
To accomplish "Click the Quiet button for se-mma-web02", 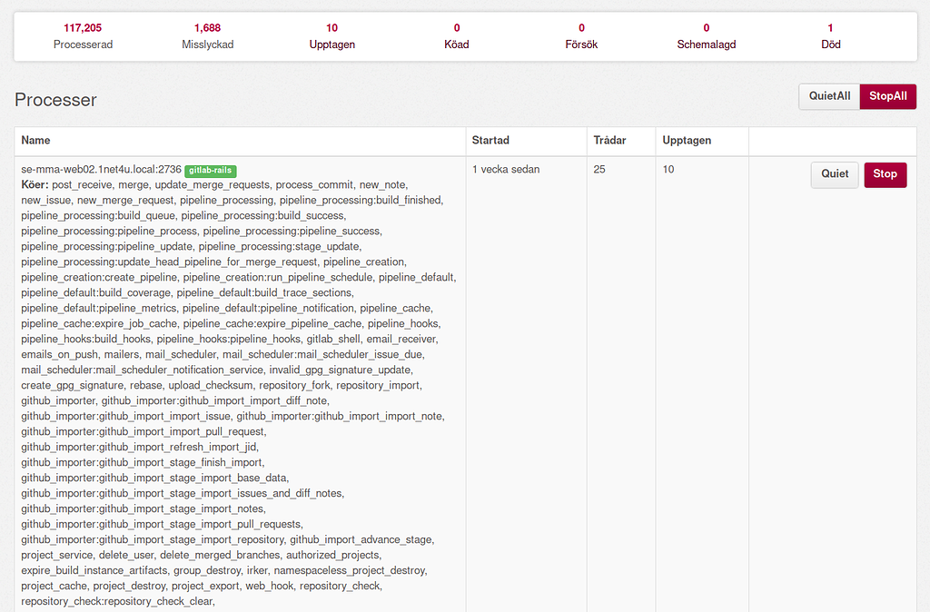I will [x=834, y=174].
